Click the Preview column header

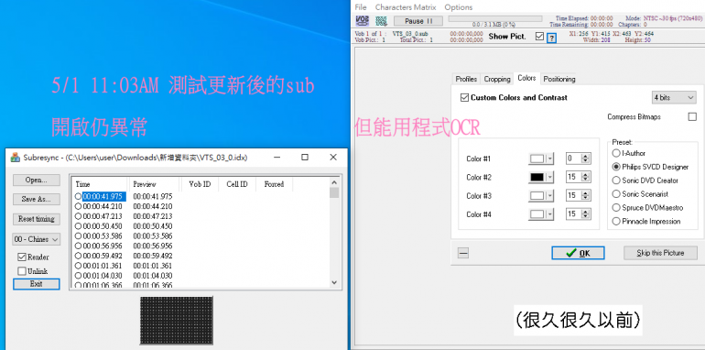coord(154,184)
